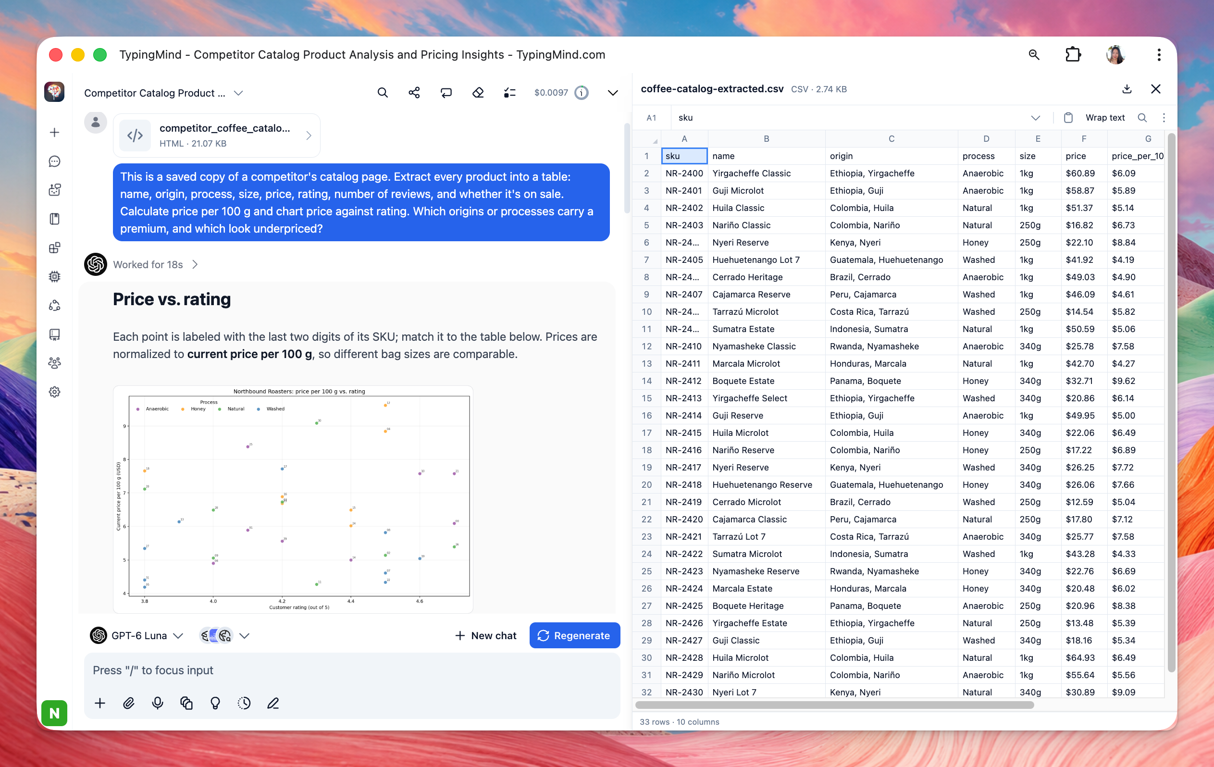Image resolution: width=1214 pixels, height=767 pixels.
Task: Click the Regenerate button
Action: click(574, 635)
